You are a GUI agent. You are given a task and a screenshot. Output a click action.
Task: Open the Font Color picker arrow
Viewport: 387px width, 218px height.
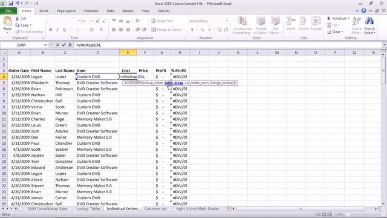point(106,30)
